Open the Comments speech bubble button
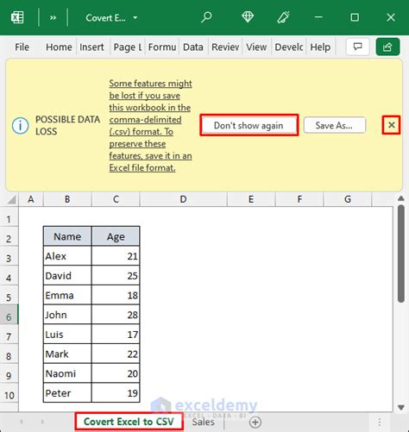409x432 pixels. coord(357,47)
